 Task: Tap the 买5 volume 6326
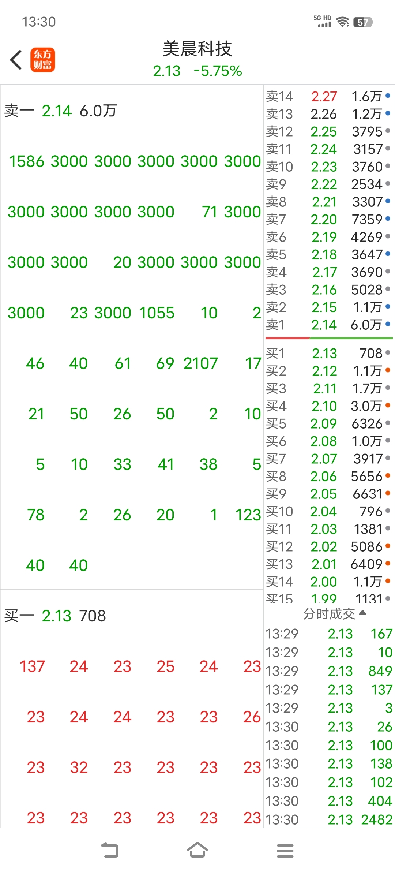pyautogui.click(x=367, y=424)
